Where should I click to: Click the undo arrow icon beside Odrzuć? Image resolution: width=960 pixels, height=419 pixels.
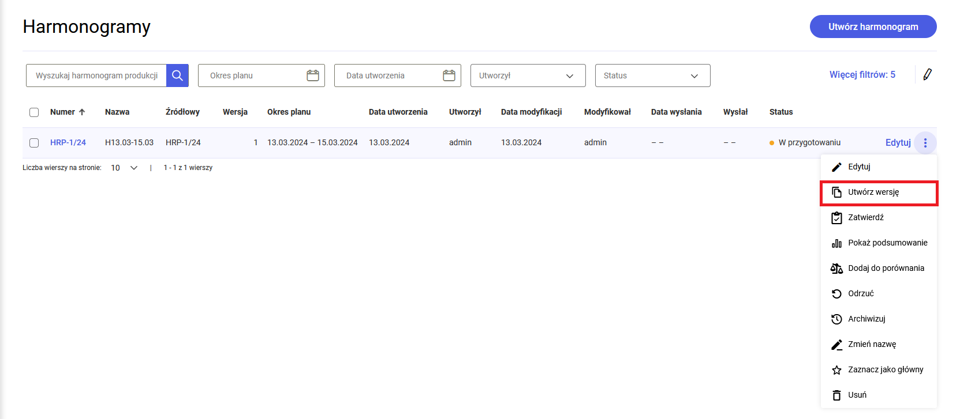[836, 294]
